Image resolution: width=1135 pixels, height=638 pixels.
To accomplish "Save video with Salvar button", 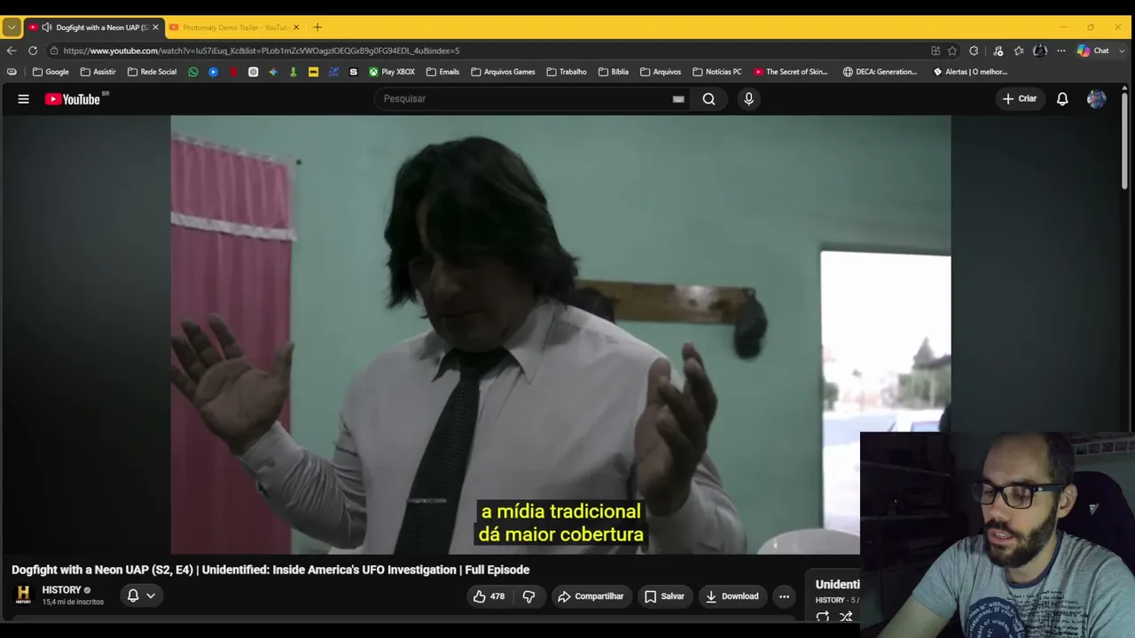I will tap(664, 596).
